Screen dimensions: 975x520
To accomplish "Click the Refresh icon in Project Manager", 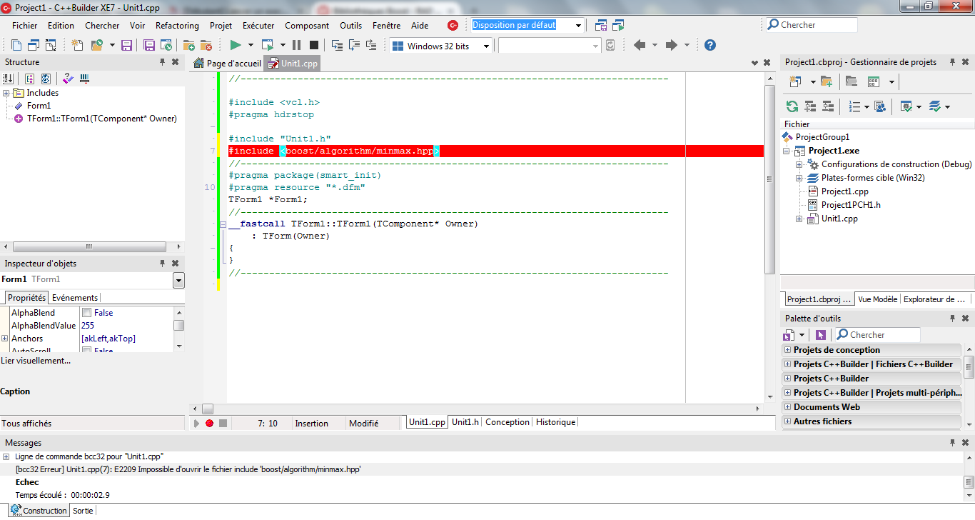I will [792, 106].
